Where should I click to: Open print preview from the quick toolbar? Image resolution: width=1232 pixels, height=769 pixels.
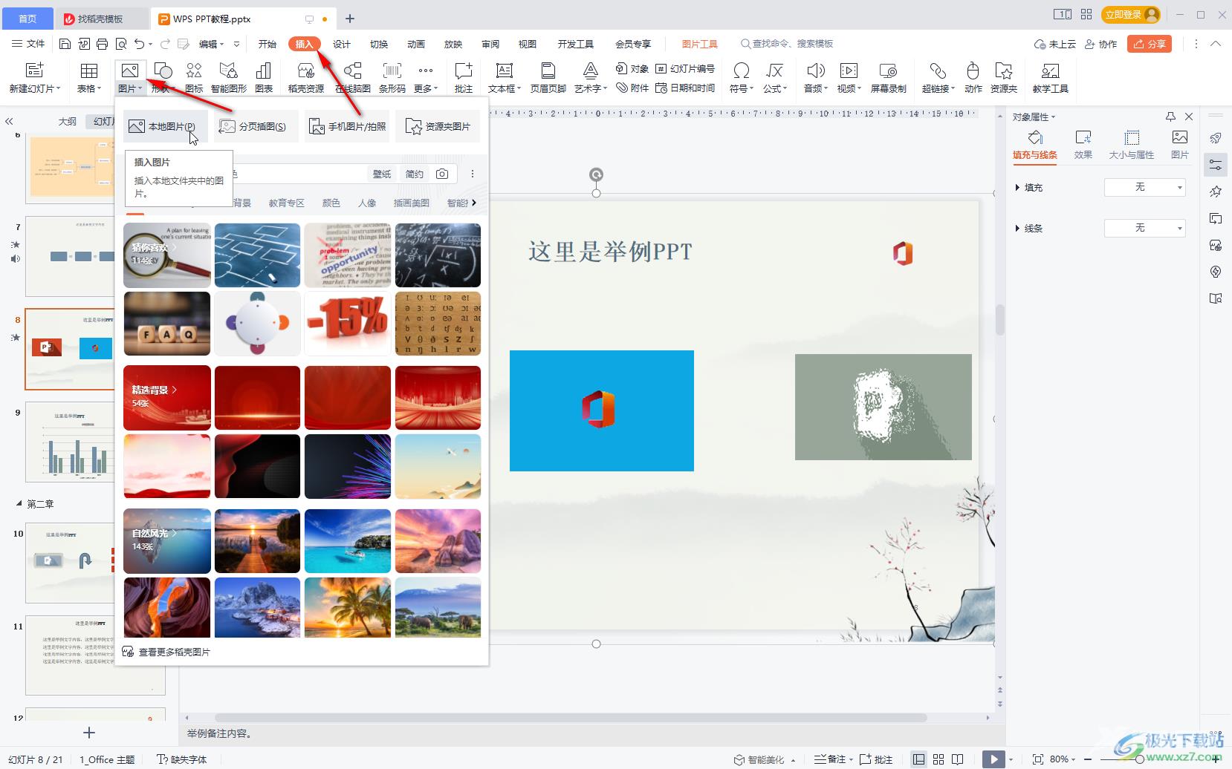point(121,44)
